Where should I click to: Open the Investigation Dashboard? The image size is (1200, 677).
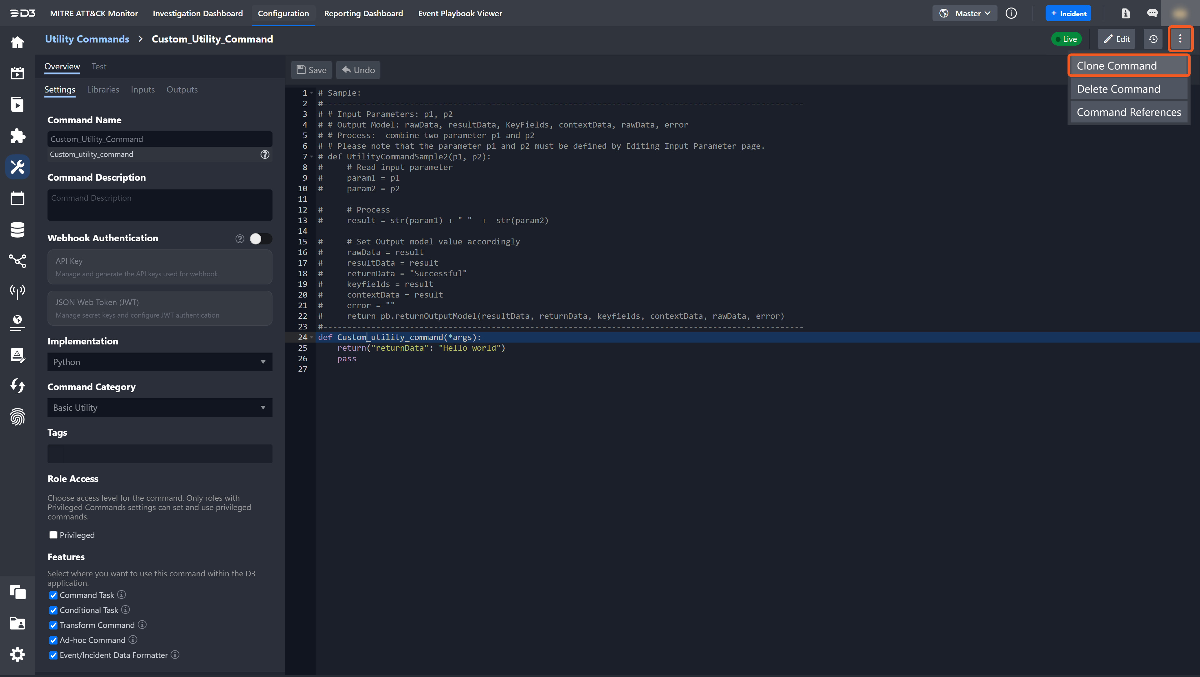click(x=197, y=13)
